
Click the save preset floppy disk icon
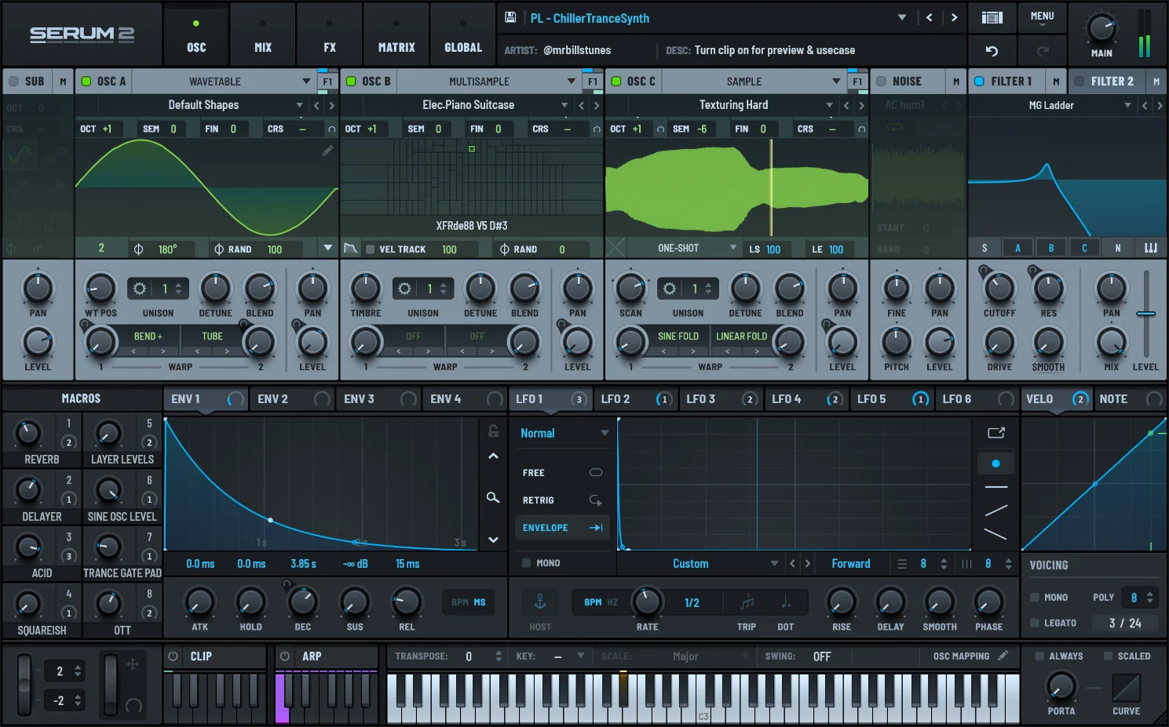[x=510, y=17]
